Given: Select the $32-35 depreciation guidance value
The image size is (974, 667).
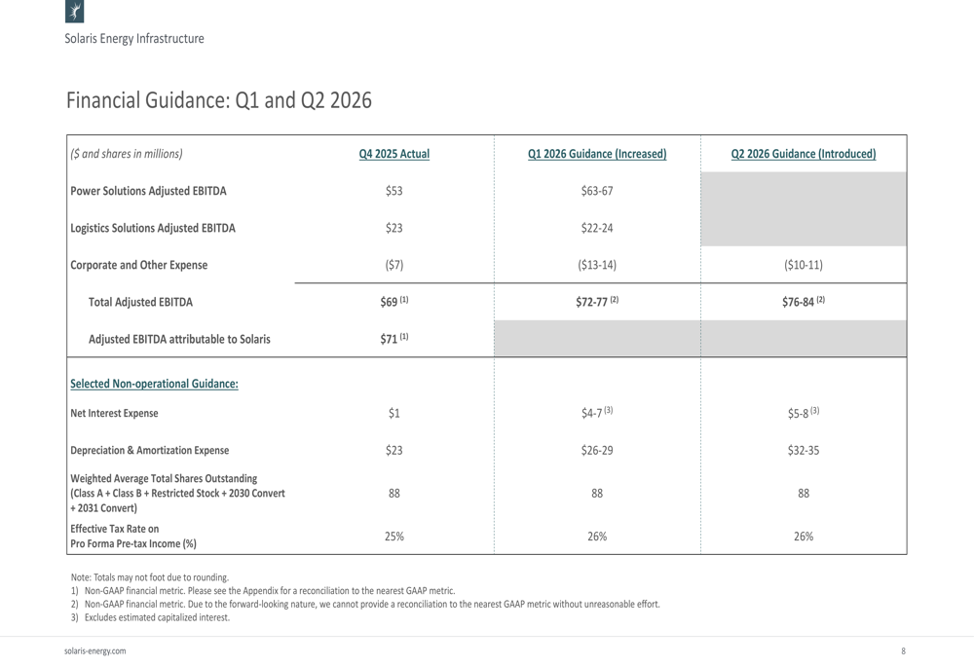Looking at the screenshot, I should (804, 450).
